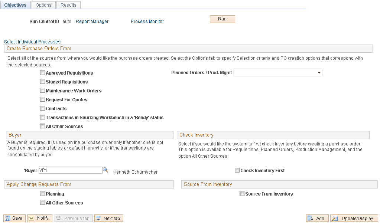
Task: Click the Update/Display icon
Action: (x=354, y=218)
